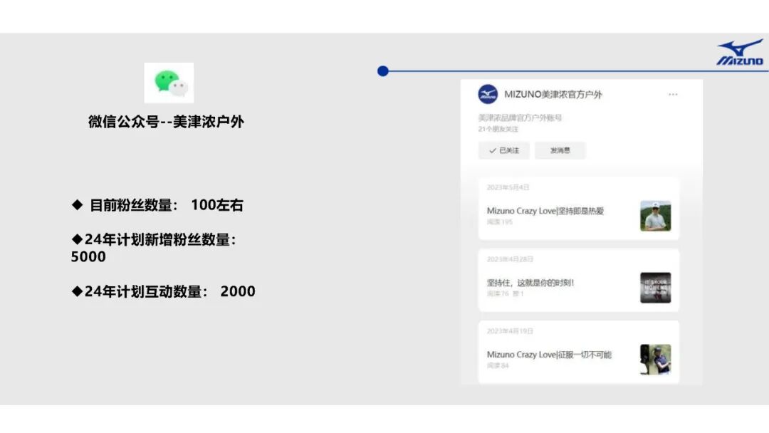
Task: Click account name MIZUNO美津浓官方户外
Action: coord(553,94)
